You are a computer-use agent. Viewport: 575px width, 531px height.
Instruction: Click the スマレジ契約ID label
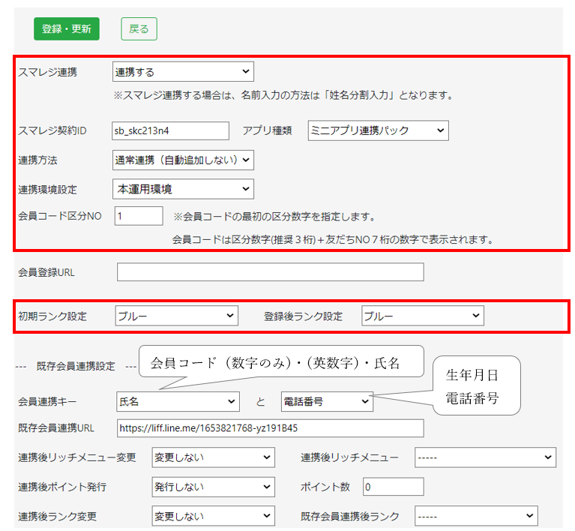point(52,130)
